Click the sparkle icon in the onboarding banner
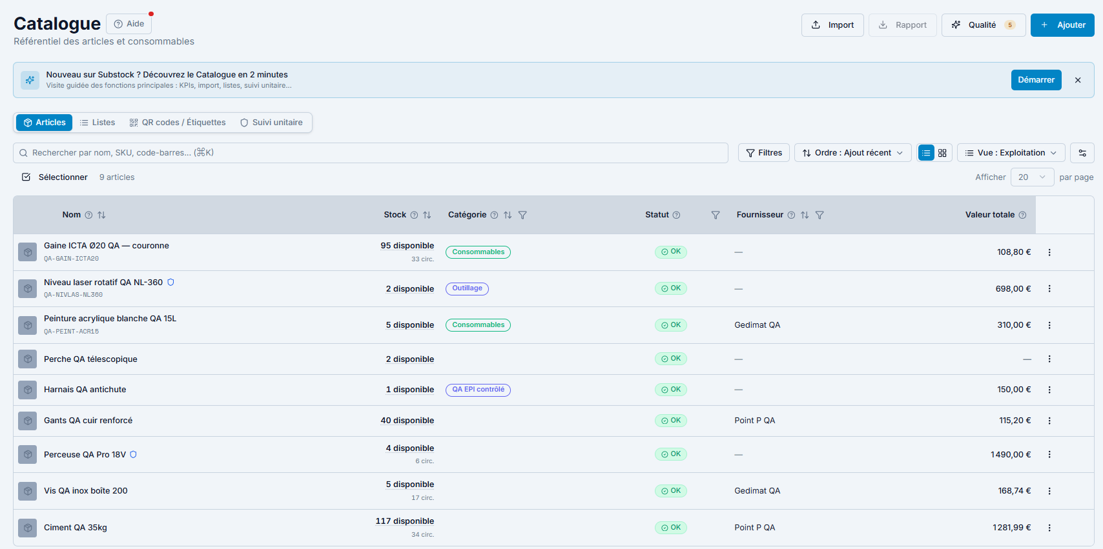Image resolution: width=1103 pixels, height=549 pixels. coord(30,80)
